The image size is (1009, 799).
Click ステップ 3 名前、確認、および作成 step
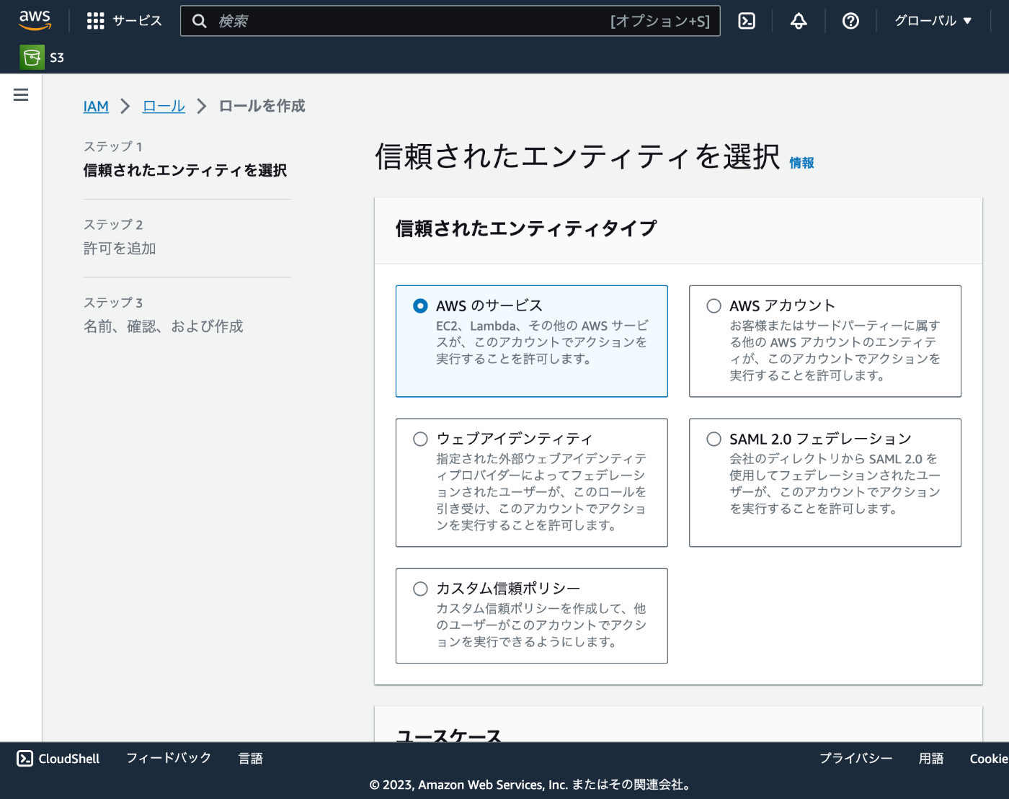tap(164, 315)
